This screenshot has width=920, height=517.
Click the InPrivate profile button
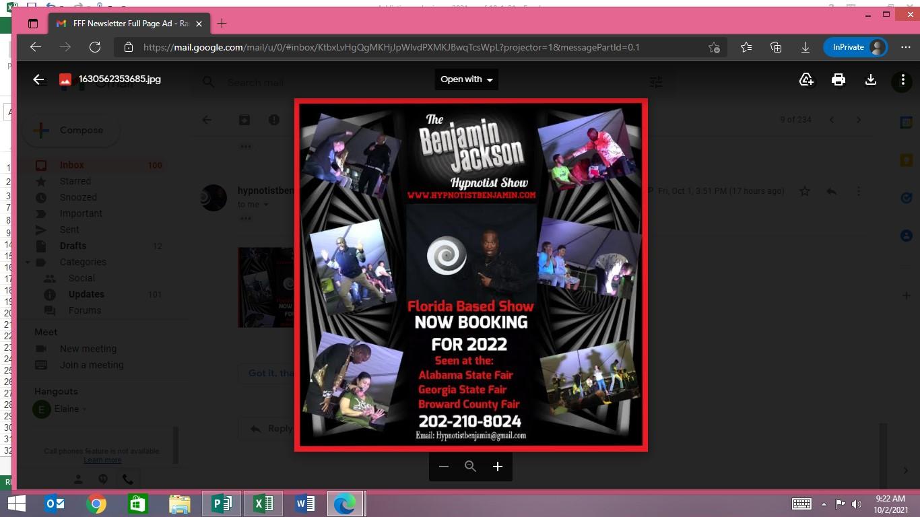pyautogui.click(x=855, y=47)
